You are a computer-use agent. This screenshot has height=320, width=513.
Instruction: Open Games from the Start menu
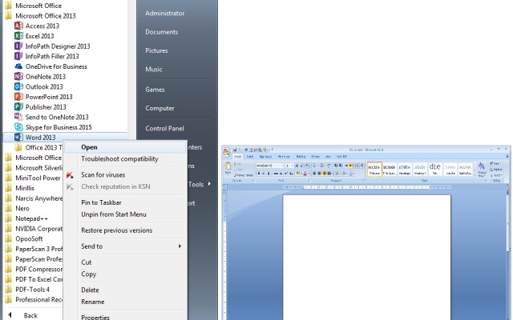click(155, 90)
